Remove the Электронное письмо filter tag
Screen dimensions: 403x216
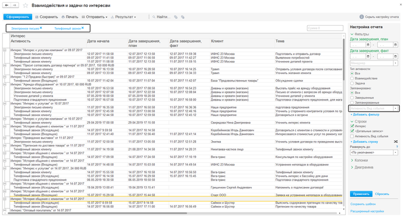[40, 28]
